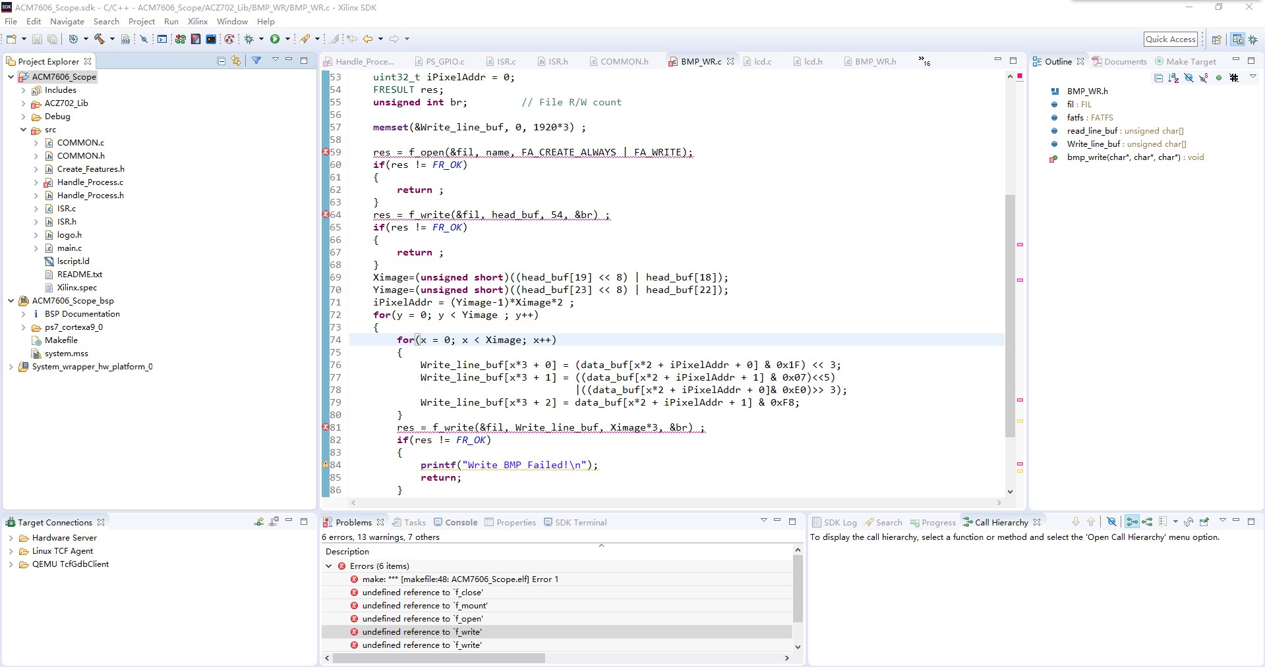Click the new connection icon in Target Connections
Screen dimensions: 1265x667
coord(259,521)
